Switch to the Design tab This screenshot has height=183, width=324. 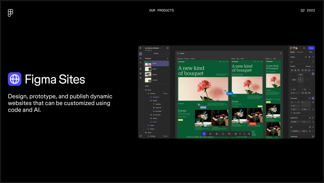pyautogui.click(x=292, y=52)
